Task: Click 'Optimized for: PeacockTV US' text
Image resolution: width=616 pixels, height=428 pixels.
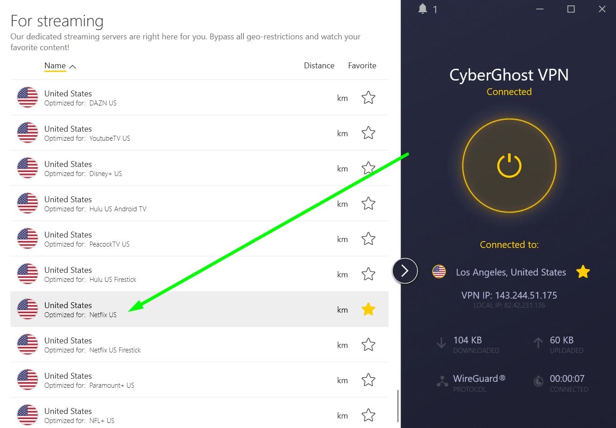Action: coord(87,244)
